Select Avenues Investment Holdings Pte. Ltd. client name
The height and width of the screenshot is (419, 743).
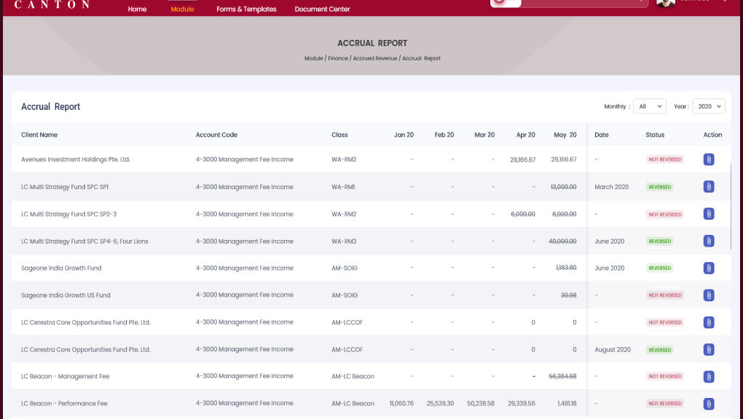tap(75, 159)
